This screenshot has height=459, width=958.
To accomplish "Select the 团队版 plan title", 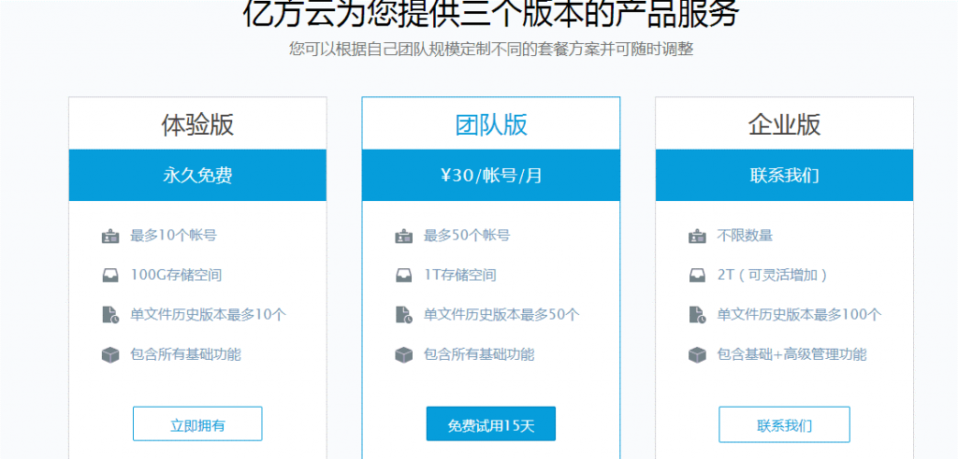I will point(491,124).
